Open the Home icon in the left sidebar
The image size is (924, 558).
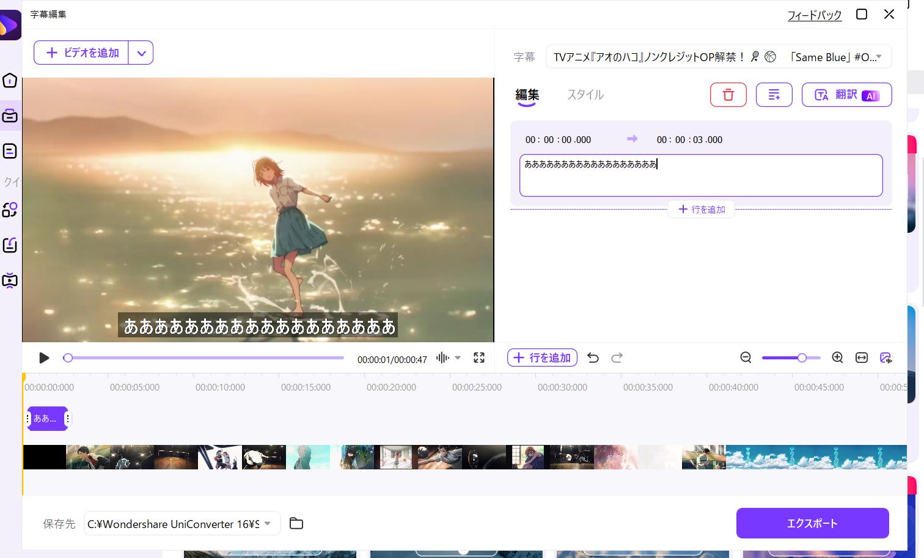10,80
